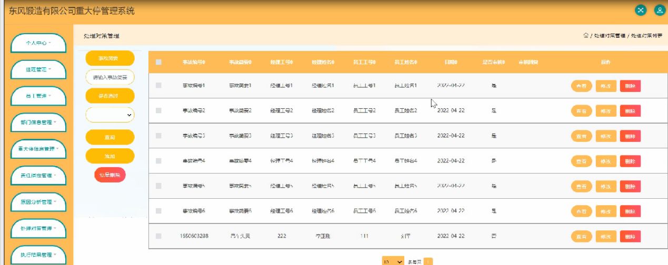Viewport: 668px width, 265px height.
Task: Sort by 是否审核 column header
Action: point(494,63)
